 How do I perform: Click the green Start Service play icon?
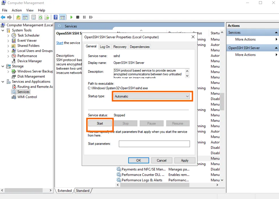(71, 17)
